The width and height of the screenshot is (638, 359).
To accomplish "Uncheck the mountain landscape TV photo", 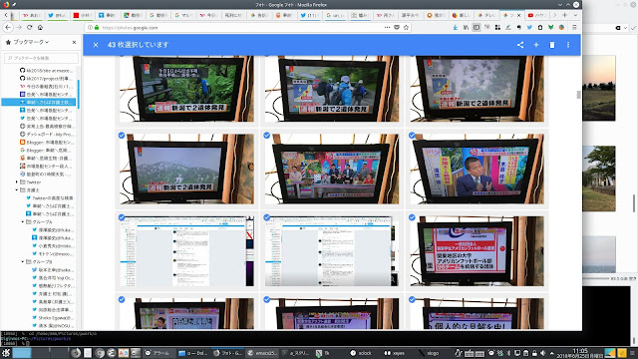I will click(x=122, y=136).
